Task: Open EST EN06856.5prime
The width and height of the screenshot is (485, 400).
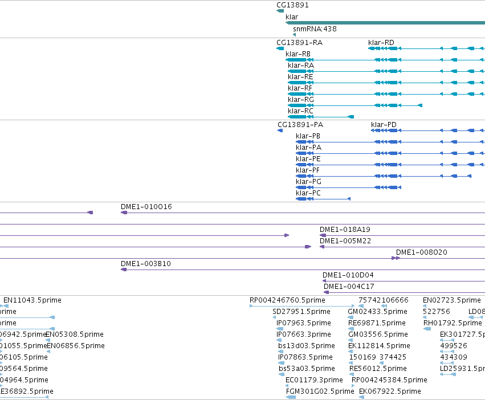Action: (76, 346)
